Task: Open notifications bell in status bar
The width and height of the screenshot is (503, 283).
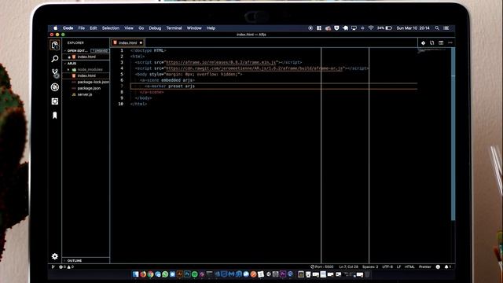Action: pyautogui.click(x=448, y=266)
